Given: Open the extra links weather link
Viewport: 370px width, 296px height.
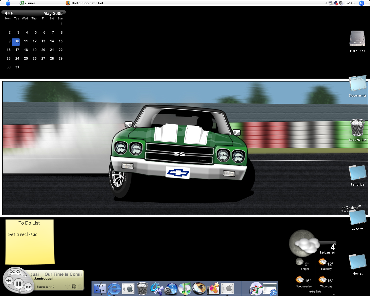Looking at the screenshot, I should click(315, 291).
